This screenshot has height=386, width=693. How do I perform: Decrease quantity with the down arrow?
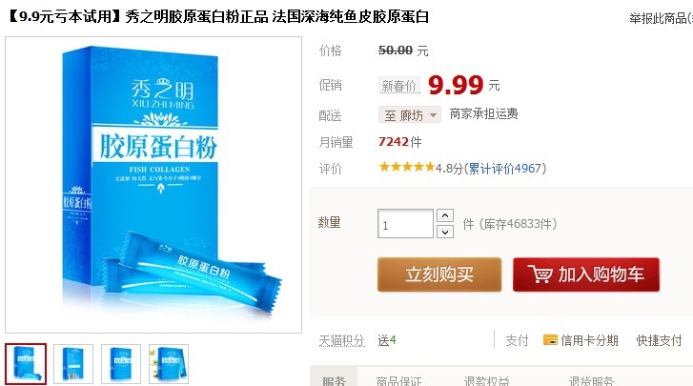click(445, 232)
